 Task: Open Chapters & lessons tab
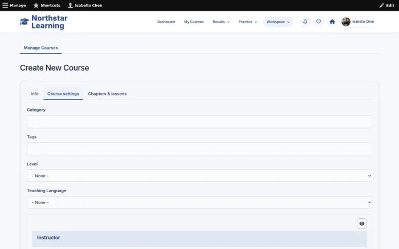107,94
